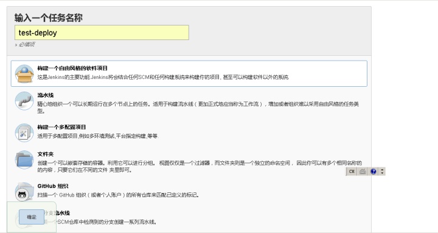
Task: Click the freestyle project description beginning 这是Jenkins的主要功能
Action: 163,77
